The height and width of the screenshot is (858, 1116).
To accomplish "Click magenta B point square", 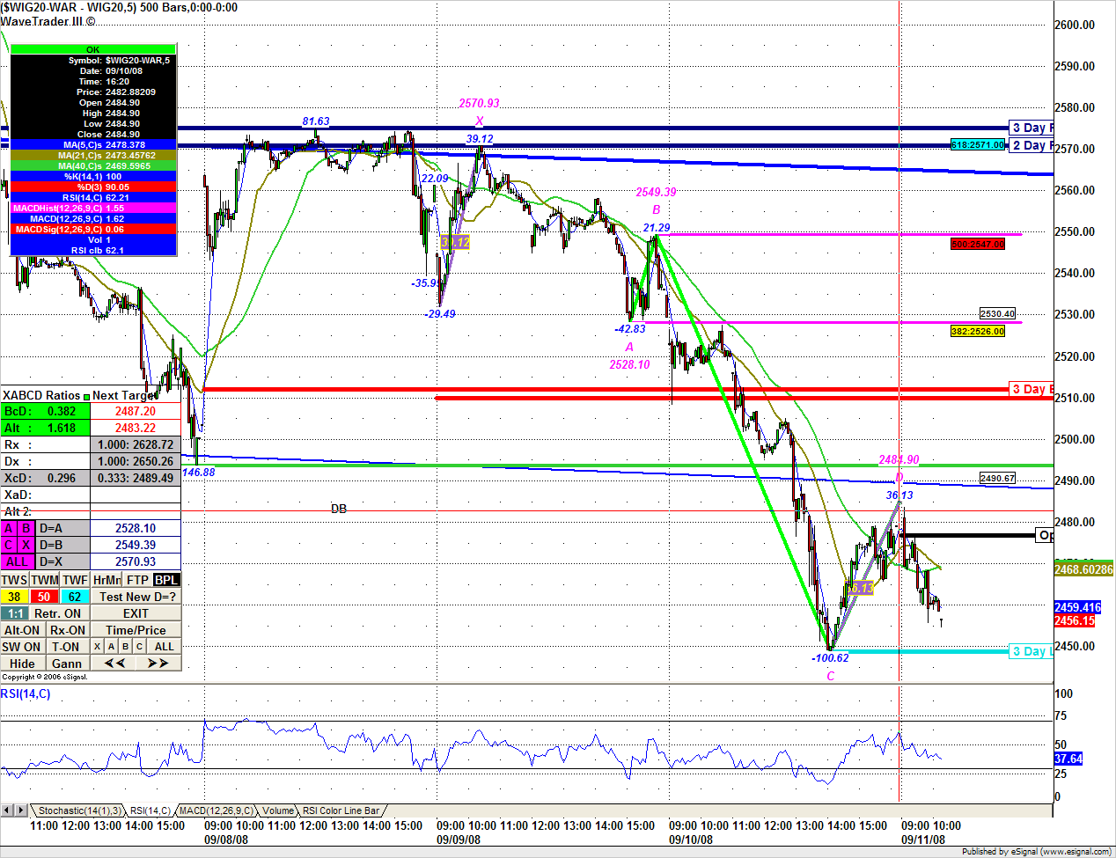I will 26,529.
